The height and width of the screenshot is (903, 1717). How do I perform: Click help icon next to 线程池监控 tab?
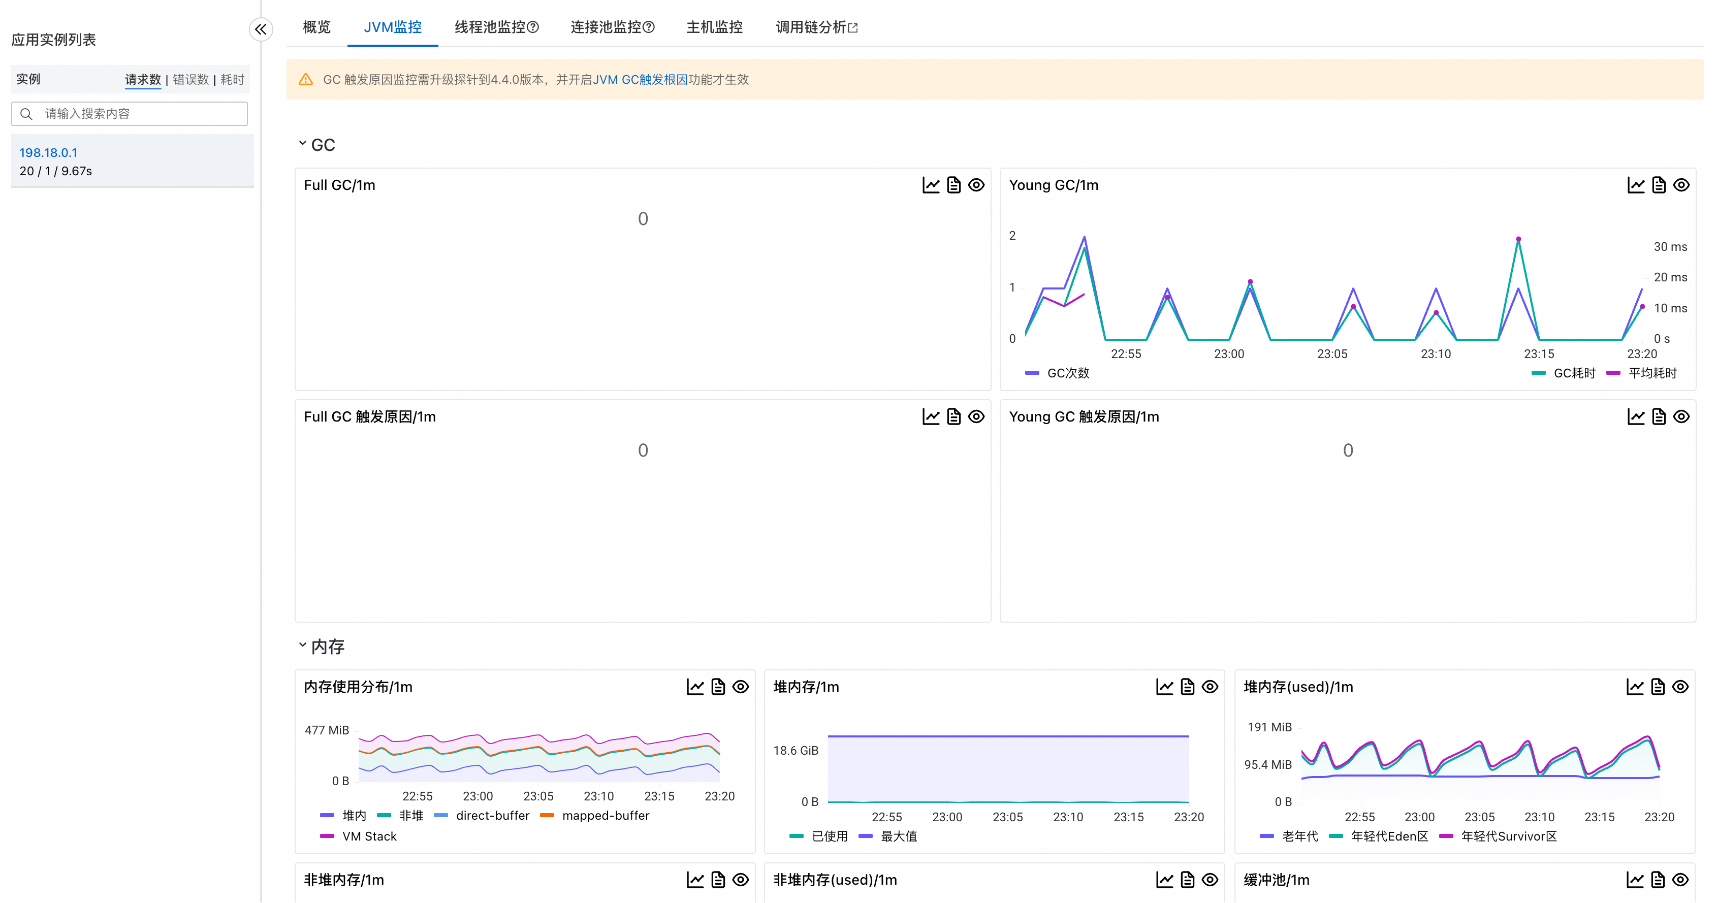[532, 27]
